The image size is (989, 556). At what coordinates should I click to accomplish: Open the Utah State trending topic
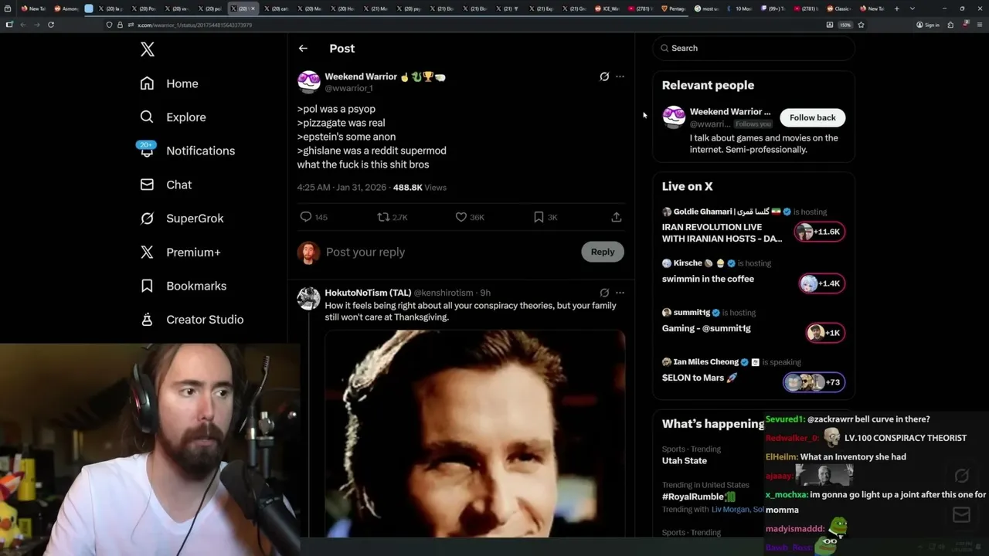(685, 461)
